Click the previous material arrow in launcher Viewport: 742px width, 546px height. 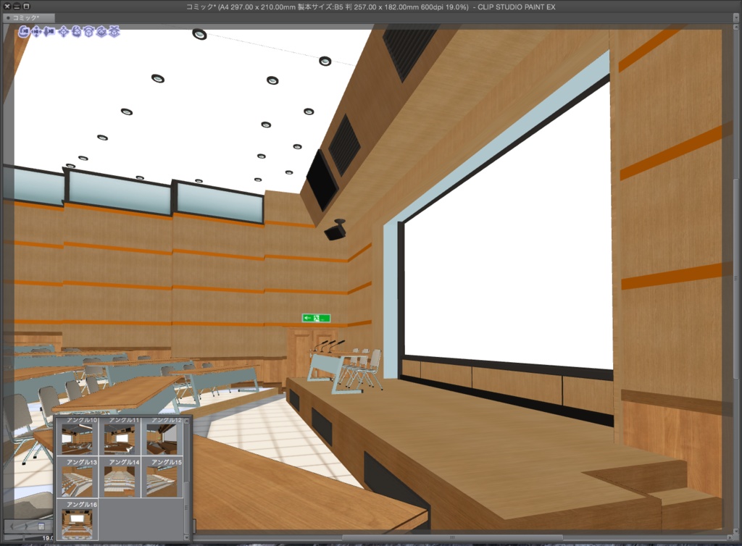pyautogui.click(x=13, y=526)
